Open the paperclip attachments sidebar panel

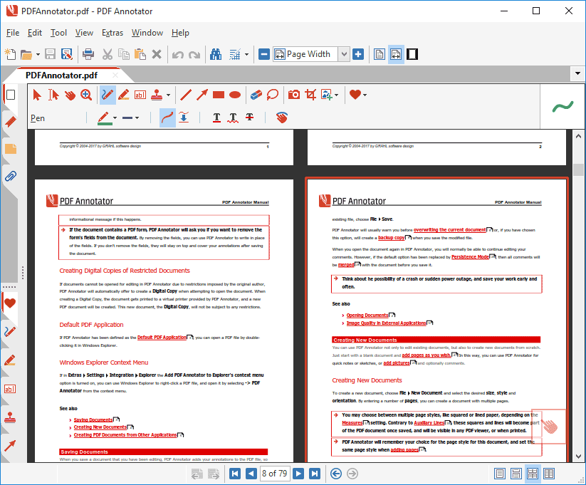coord(11,176)
